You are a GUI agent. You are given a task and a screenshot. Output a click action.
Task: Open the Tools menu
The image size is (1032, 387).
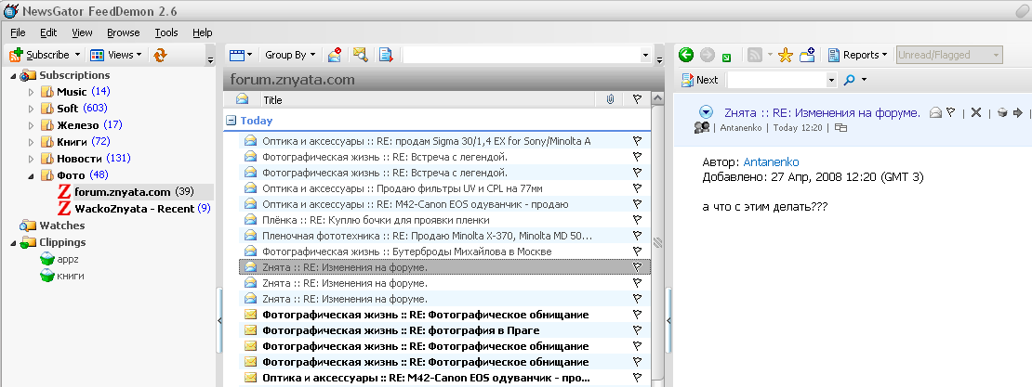[x=166, y=32]
